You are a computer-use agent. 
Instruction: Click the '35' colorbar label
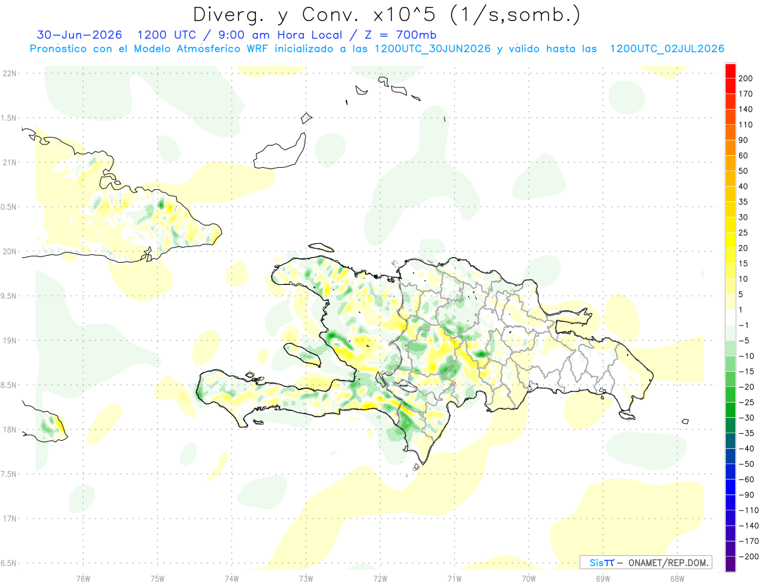click(744, 202)
